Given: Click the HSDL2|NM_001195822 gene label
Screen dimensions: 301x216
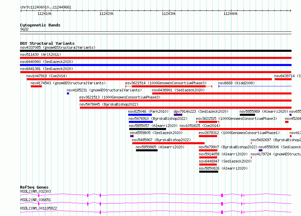Looking at the screenshot, I should (x=39, y=208).
